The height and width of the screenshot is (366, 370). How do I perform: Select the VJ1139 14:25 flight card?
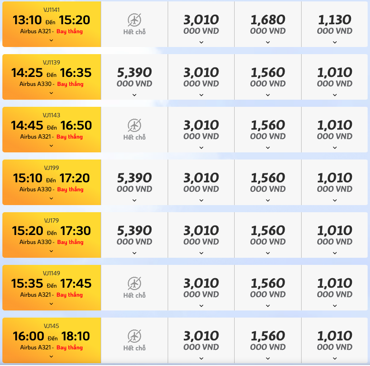click(52, 77)
